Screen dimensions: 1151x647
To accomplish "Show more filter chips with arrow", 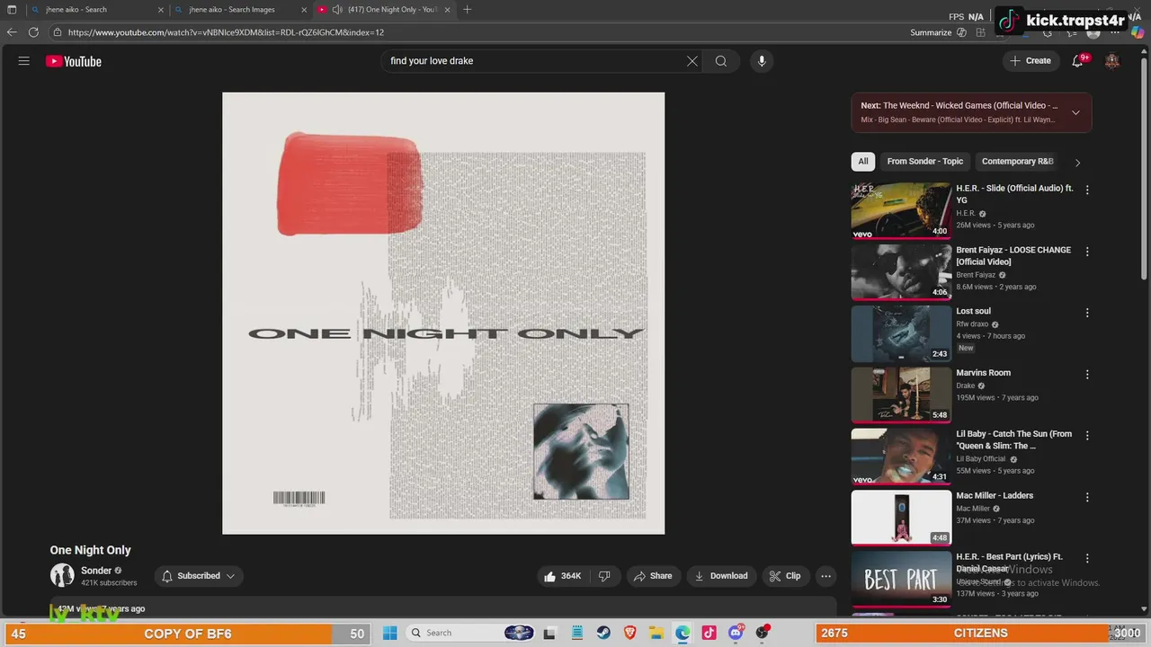I will pos(1077,163).
